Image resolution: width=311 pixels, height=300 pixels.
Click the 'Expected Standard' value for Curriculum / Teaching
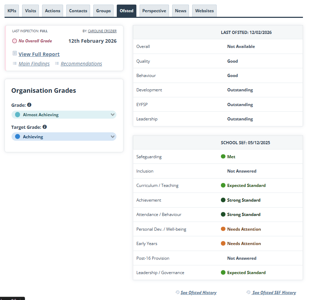pyautogui.click(x=246, y=186)
